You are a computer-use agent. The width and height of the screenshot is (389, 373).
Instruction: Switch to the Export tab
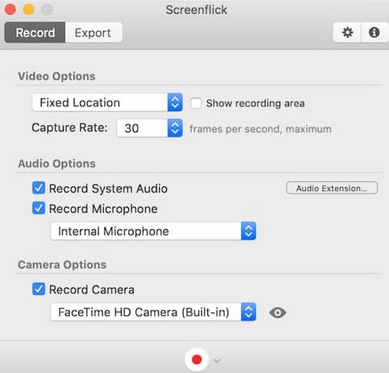pyautogui.click(x=92, y=33)
